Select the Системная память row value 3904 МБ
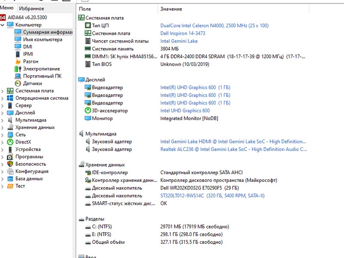Viewport: 344px width, 258px height. point(169,49)
